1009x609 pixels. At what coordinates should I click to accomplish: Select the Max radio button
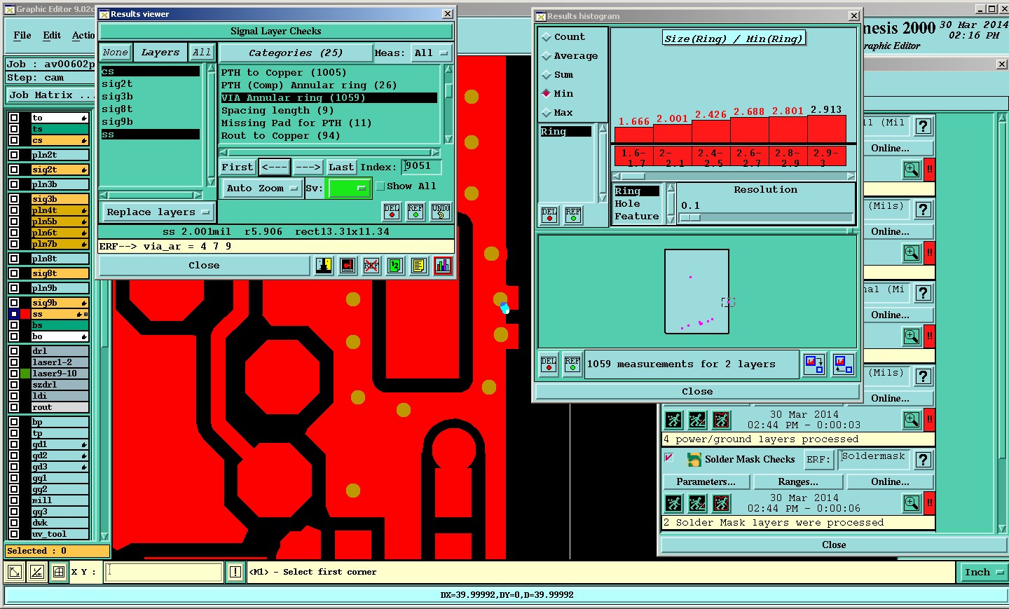point(547,112)
